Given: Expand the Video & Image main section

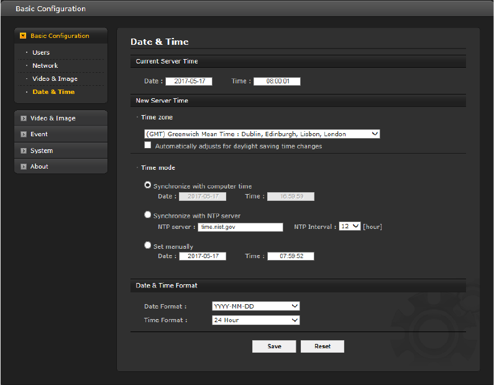Looking at the screenshot, I should coord(61,118).
